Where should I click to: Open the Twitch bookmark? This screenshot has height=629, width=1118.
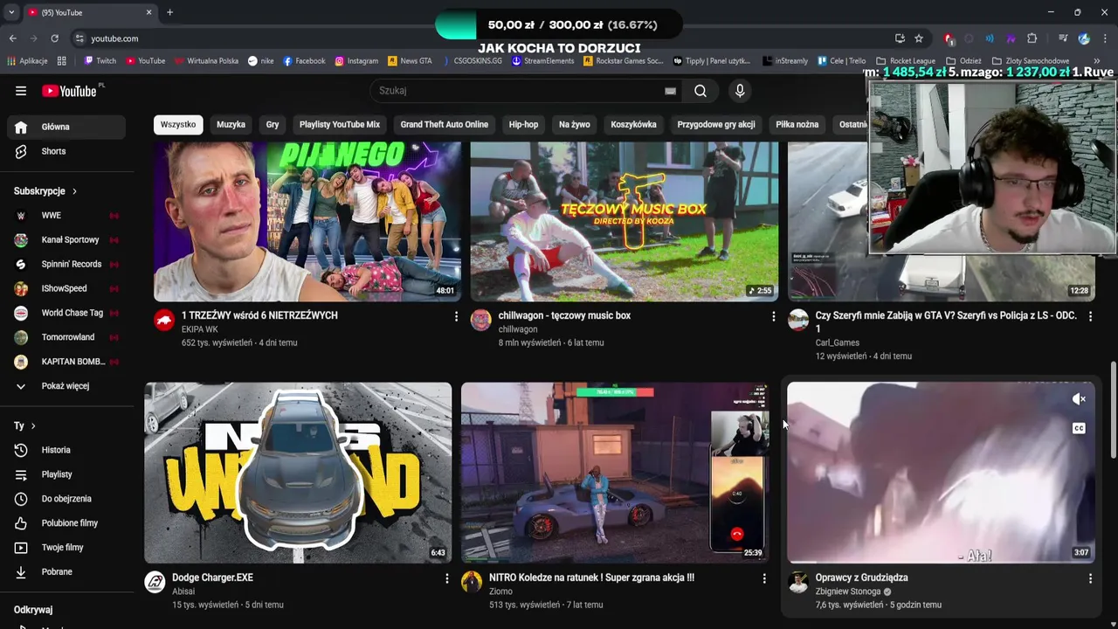[100, 61]
